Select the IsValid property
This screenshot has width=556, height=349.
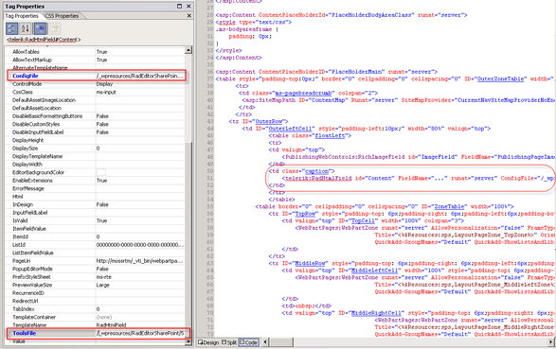[x=20, y=220]
